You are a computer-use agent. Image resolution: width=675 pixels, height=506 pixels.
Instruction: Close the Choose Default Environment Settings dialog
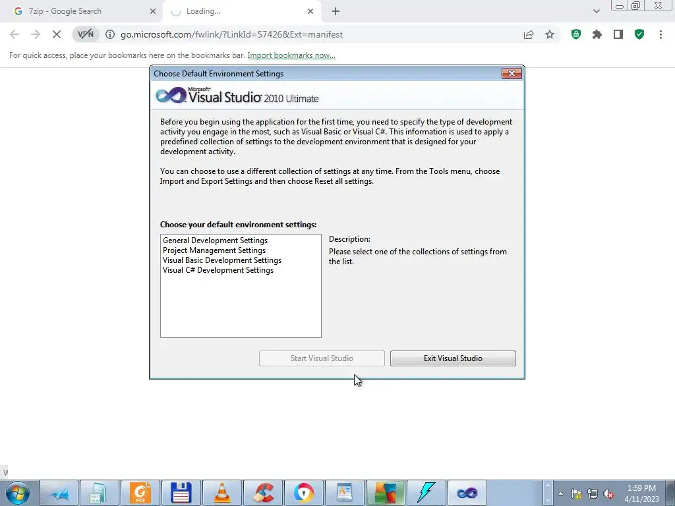coord(512,74)
